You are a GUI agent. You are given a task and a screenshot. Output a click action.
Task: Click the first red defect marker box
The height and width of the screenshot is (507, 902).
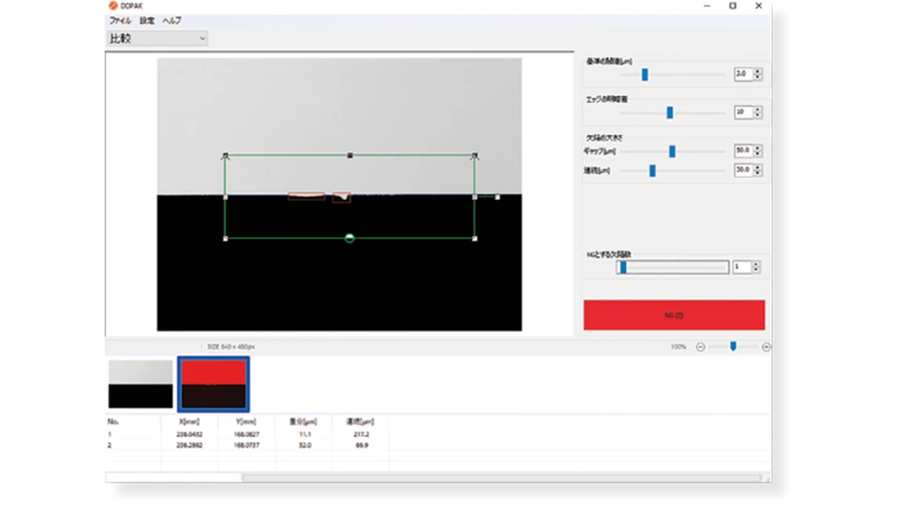305,197
